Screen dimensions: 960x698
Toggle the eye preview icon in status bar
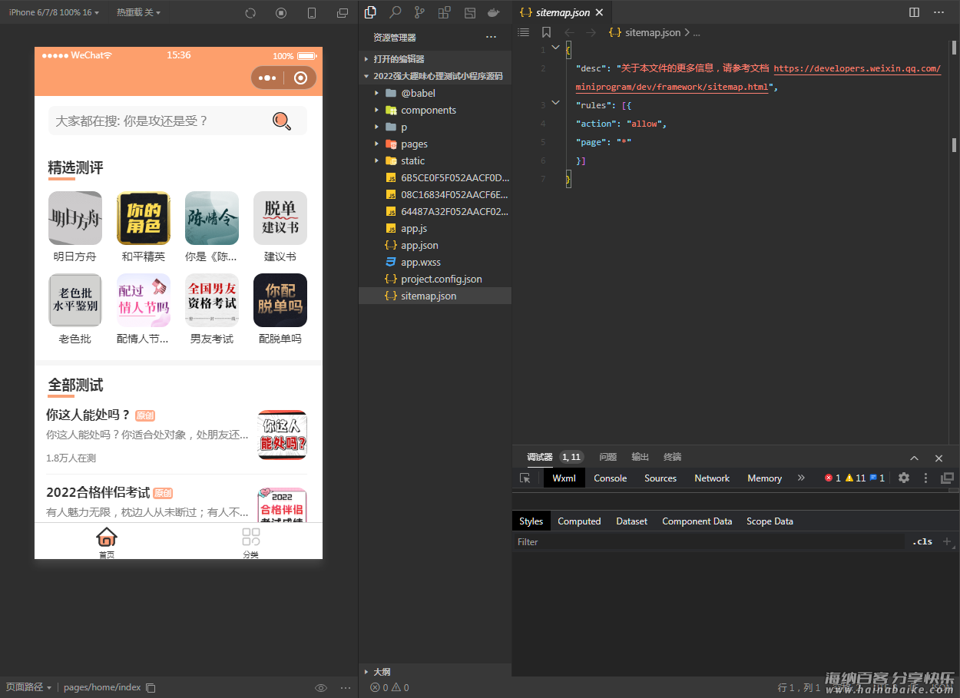[321, 687]
